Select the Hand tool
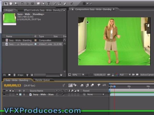The width and height of the screenshot is (154, 115). tap(11, 4)
